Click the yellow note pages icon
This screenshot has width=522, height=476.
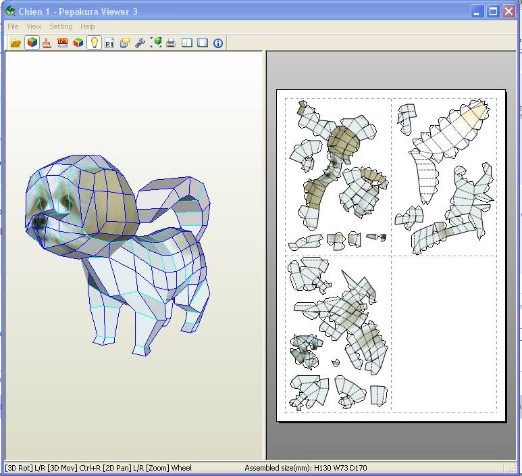point(125,43)
